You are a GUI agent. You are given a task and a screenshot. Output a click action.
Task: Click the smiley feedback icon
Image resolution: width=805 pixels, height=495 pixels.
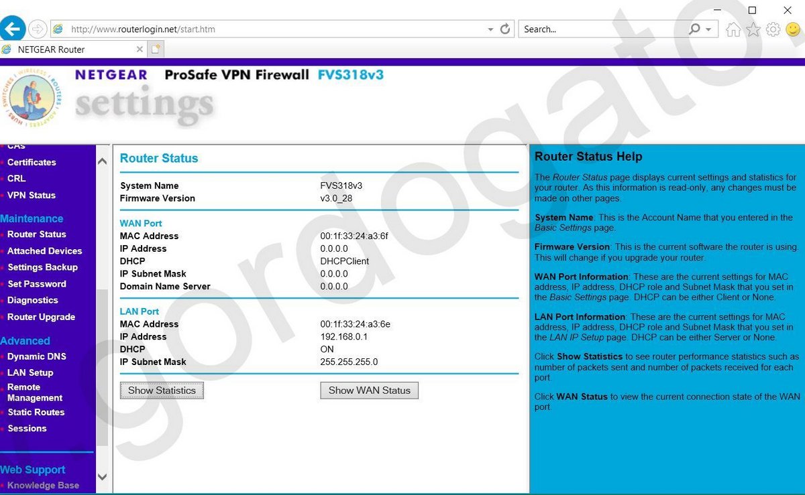[x=793, y=29]
